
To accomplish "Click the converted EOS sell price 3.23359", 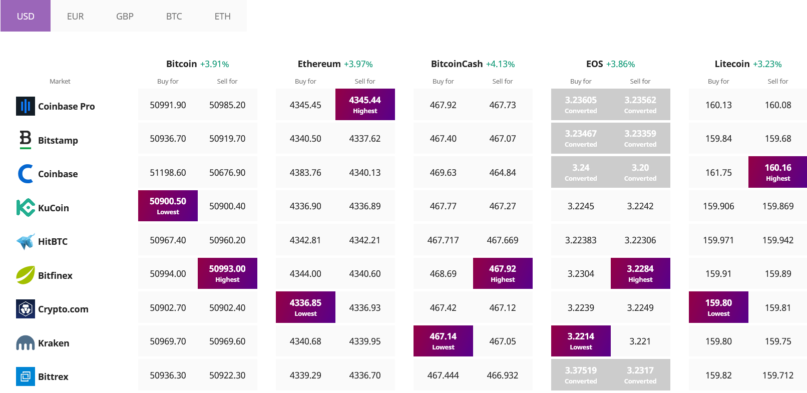I will [640, 138].
